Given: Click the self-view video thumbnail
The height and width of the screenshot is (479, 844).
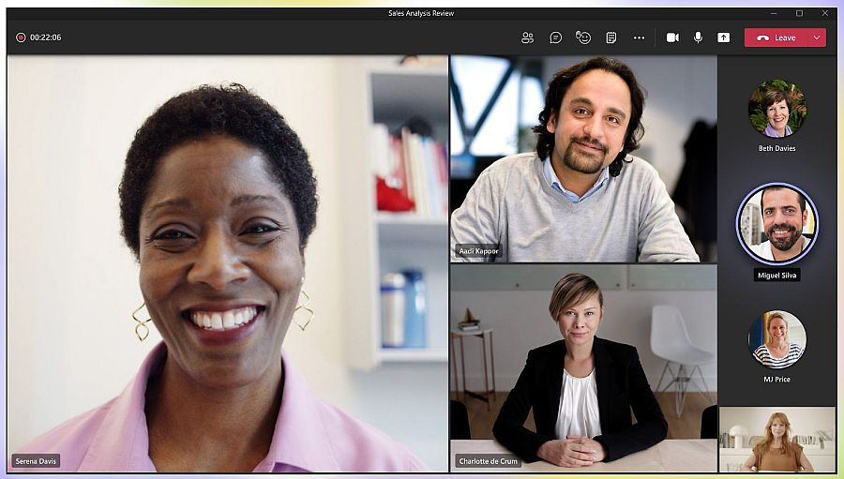Looking at the screenshot, I should [776, 439].
